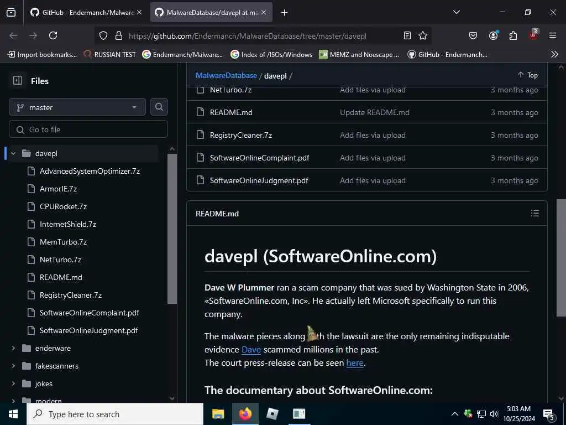Click the file search magnifier button
This screenshot has height=425, width=566.
[x=159, y=107]
